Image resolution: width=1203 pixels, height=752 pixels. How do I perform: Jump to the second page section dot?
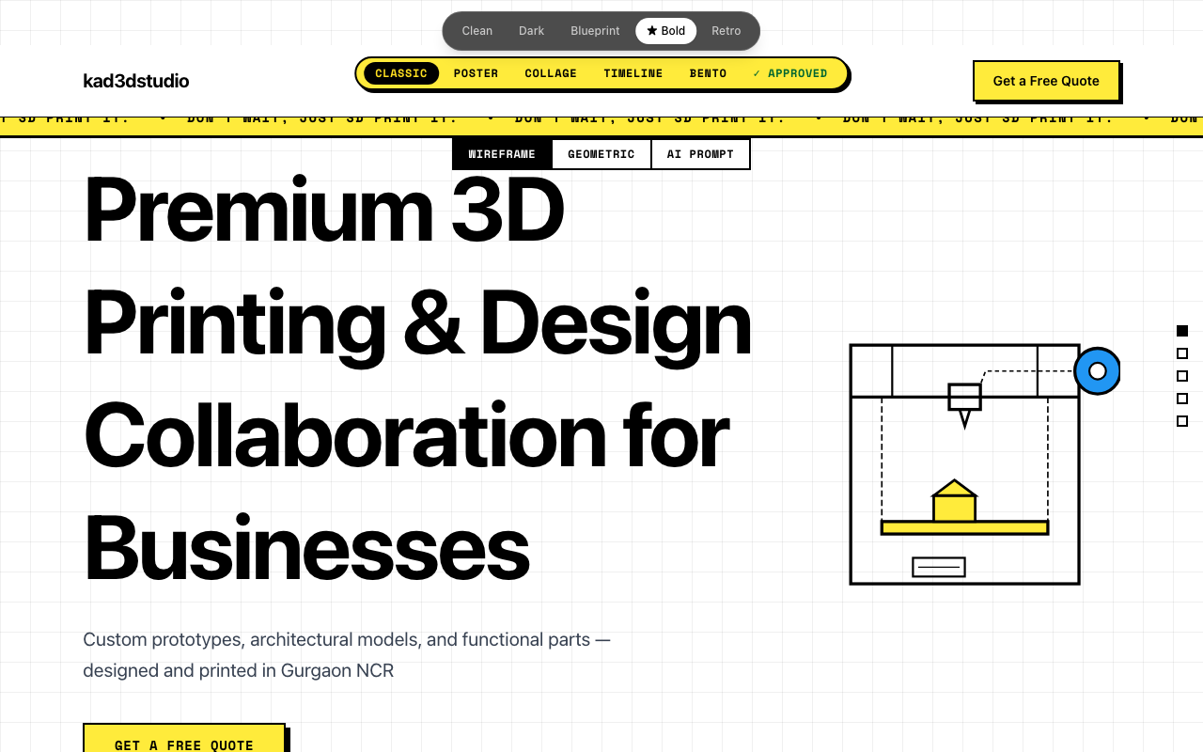click(x=1182, y=353)
